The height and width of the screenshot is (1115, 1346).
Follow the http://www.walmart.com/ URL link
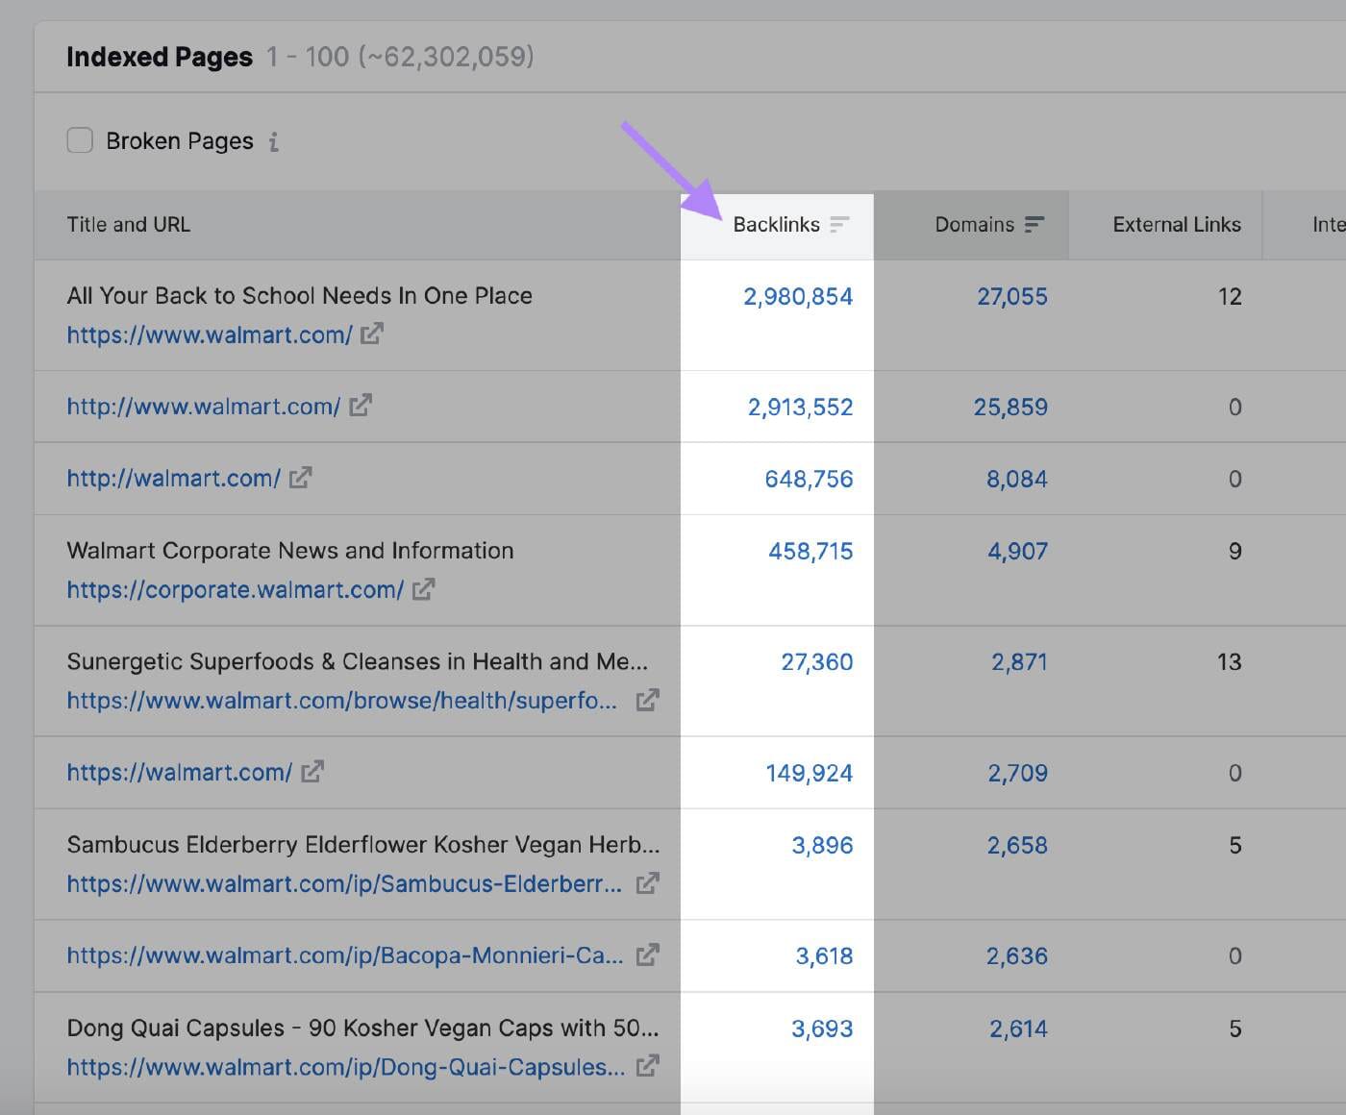pyautogui.click(x=204, y=407)
